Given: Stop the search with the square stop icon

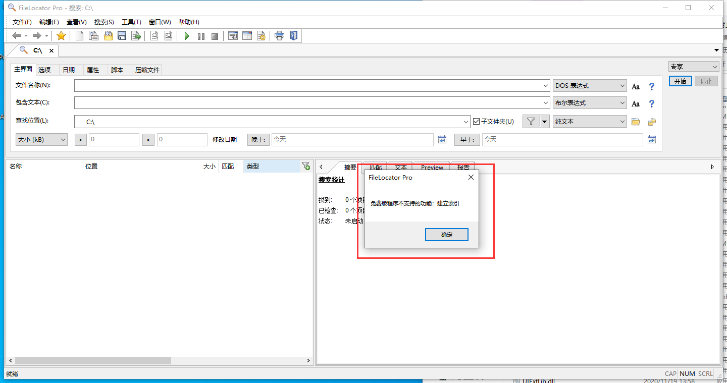Looking at the screenshot, I should pyautogui.click(x=215, y=36).
